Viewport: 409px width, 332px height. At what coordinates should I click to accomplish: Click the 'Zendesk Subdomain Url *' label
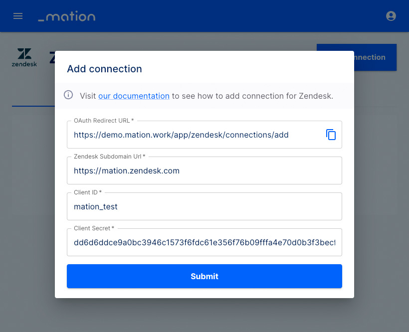(x=110, y=157)
